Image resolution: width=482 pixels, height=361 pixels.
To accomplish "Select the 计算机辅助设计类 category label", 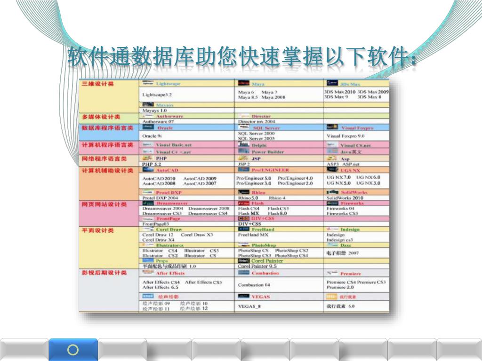I will pos(107,170).
